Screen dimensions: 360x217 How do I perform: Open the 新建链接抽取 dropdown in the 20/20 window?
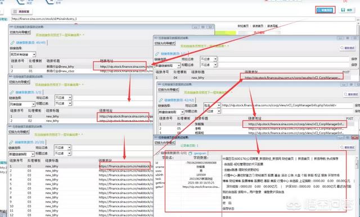[21, 154]
